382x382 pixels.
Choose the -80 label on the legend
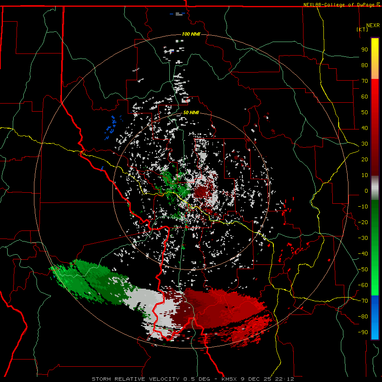click(363, 317)
